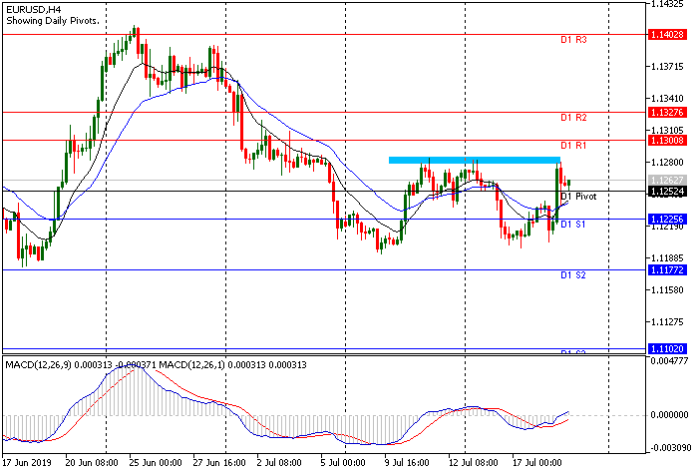
Task: Click the red 1.14028 price tag
Action: pos(664,34)
